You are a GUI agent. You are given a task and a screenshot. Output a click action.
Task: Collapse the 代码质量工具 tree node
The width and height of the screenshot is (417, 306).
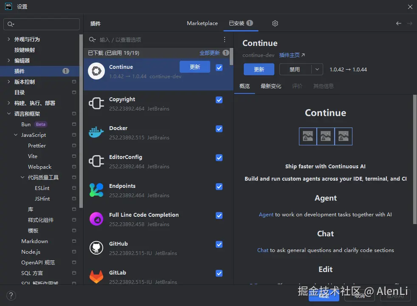[x=23, y=177]
